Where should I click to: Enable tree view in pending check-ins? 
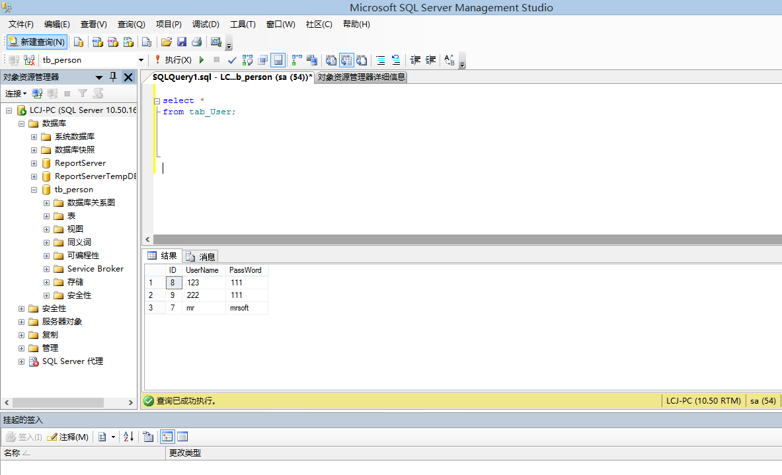tap(167, 437)
